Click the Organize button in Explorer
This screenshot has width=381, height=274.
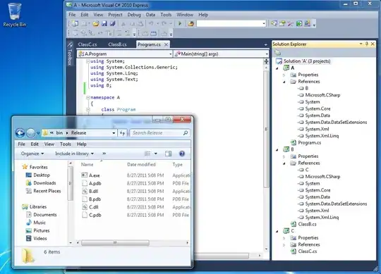32,154
